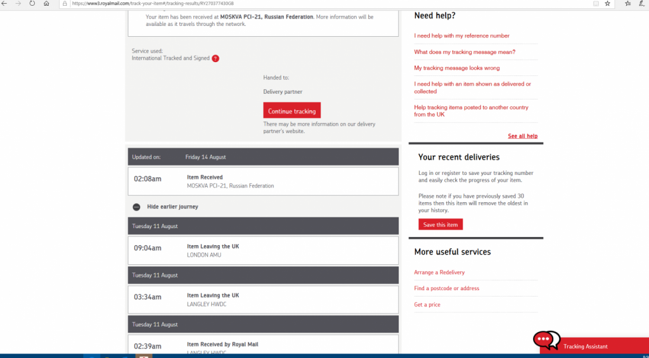
Task: Reload the page with the refresh icon
Action: coord(32,3)
